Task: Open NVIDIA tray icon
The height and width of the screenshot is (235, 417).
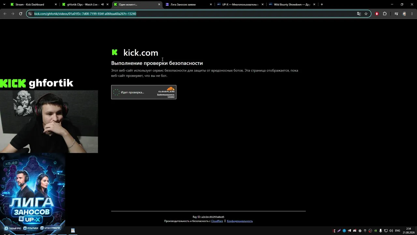Action: [x=376, y=231]
